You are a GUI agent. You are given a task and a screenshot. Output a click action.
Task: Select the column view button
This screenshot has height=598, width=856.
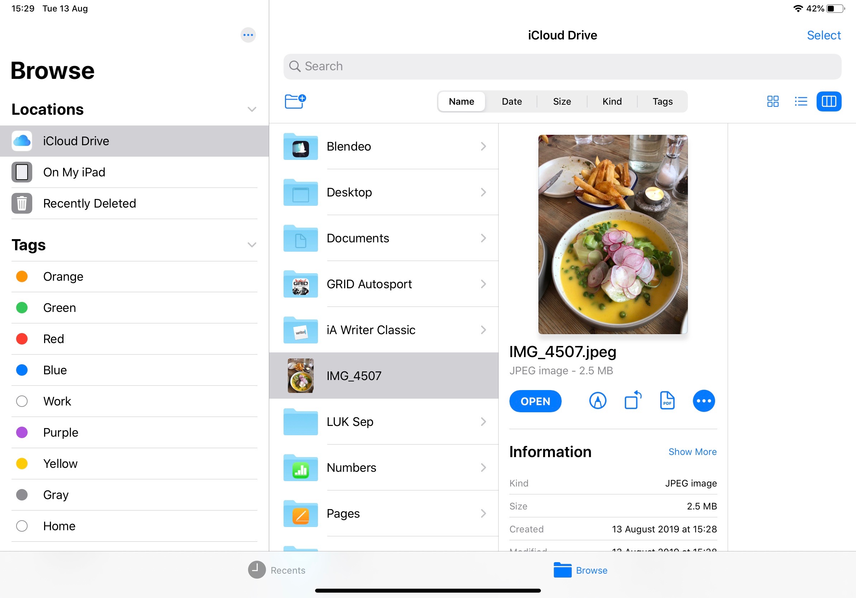point(828,101)
